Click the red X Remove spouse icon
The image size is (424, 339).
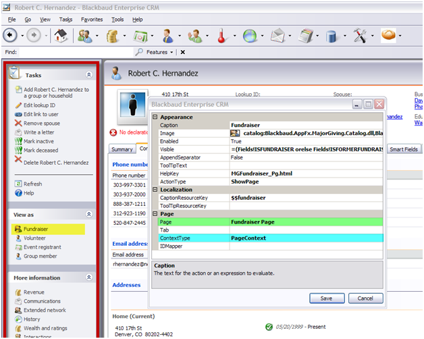18,123
